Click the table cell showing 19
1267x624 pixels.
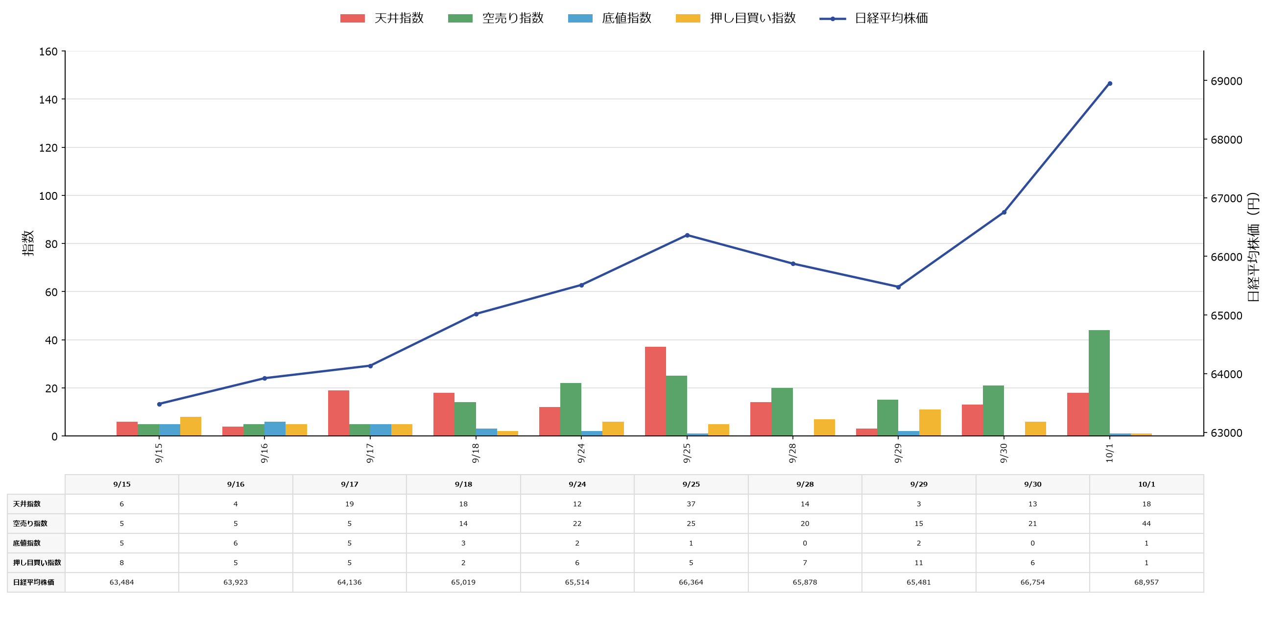click(x=350, y=504)
